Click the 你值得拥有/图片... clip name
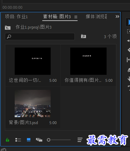The width and height of the screenshot is (130, 151). click(x=83, y=80)
